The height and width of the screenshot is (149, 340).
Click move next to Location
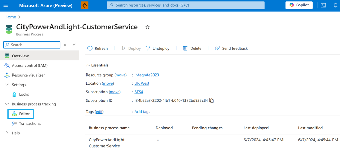coord(108,83)
